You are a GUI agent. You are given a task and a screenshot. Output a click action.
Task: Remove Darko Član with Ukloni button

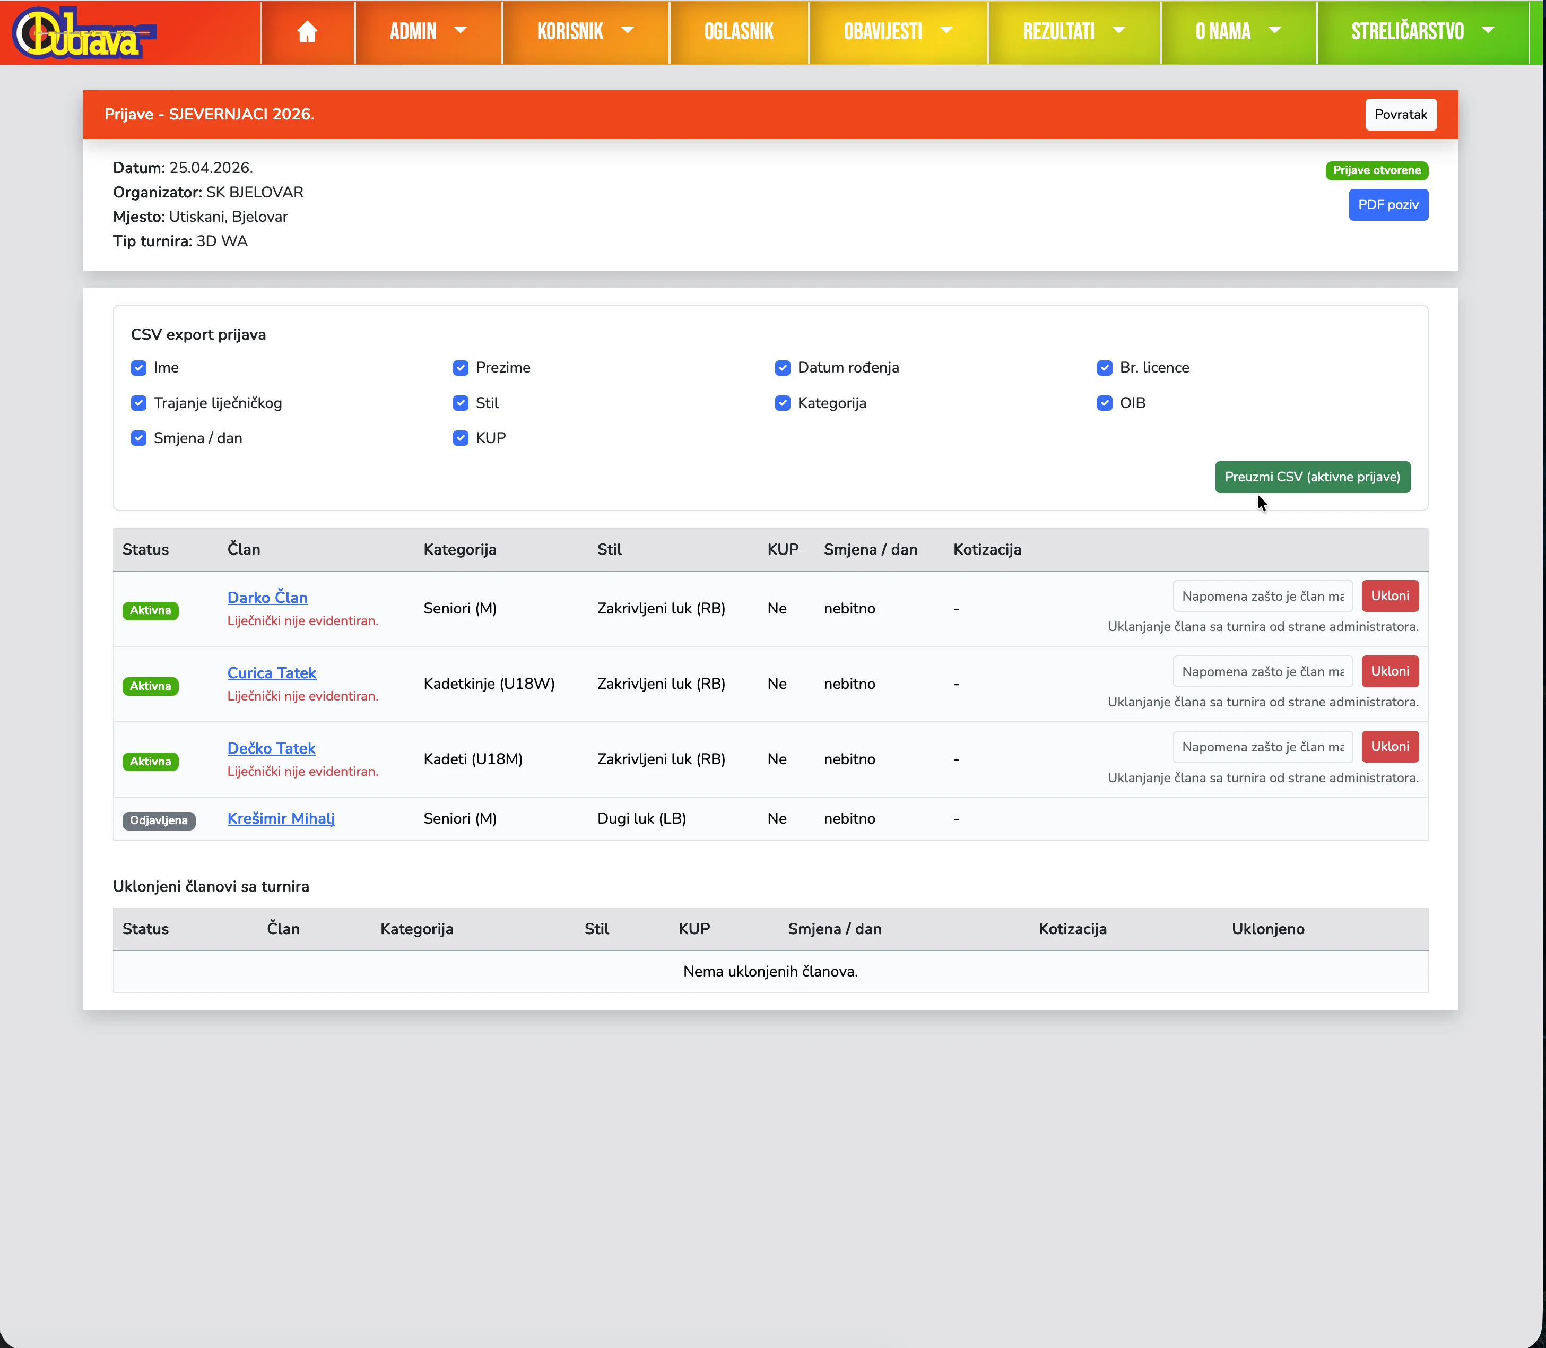click(x=1389, y=596)
